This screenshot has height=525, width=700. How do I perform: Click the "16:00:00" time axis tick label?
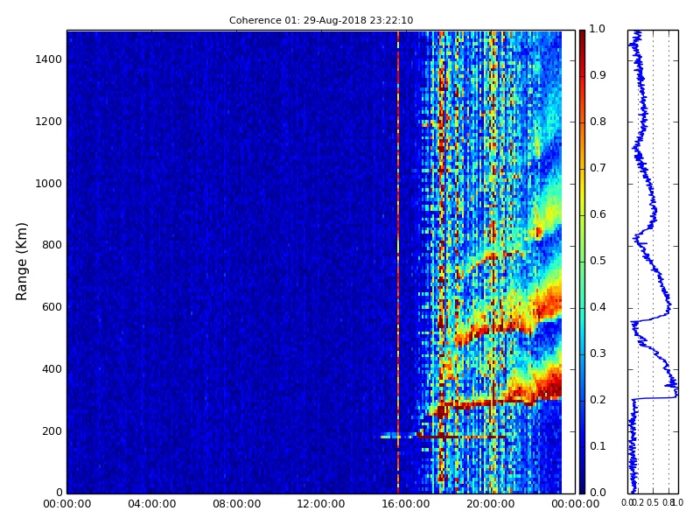click(x=406, y=504)
